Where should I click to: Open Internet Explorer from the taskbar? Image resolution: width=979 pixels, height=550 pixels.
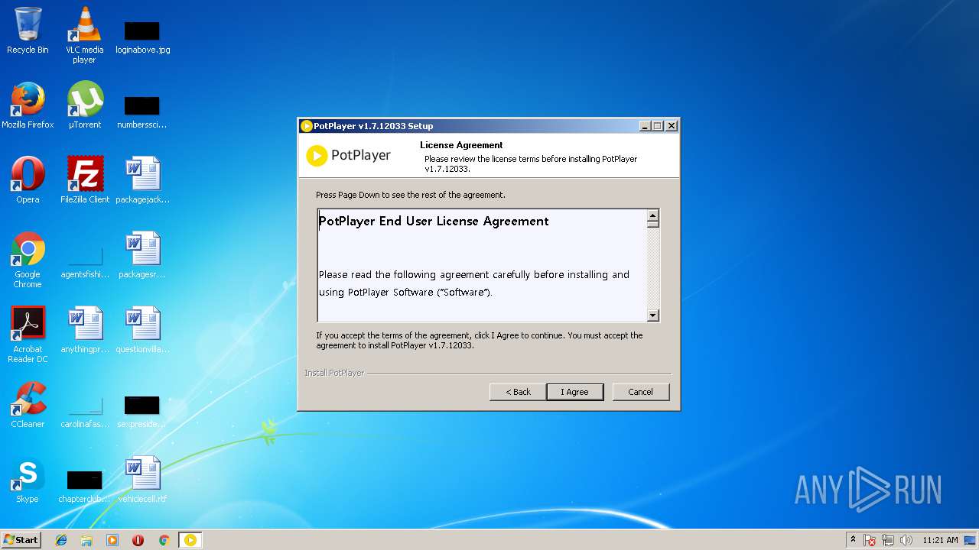tap(61, 540)
